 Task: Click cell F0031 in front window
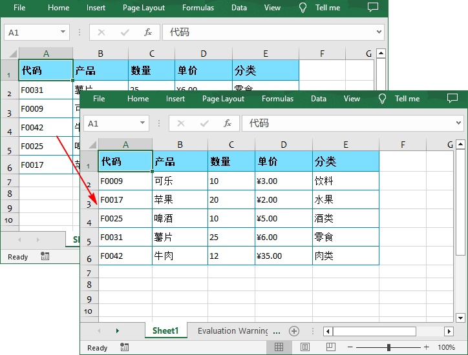[x=125, y=238]
